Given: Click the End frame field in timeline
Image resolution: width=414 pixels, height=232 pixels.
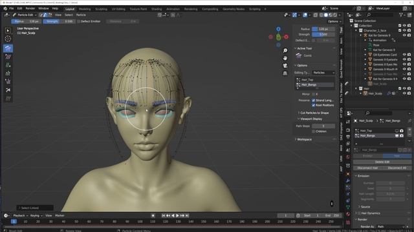Looking at the screenshot, I should point(332,215).
